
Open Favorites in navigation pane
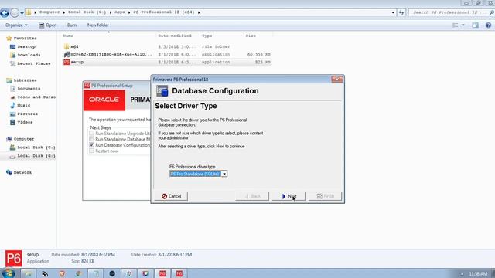[25, 38]
